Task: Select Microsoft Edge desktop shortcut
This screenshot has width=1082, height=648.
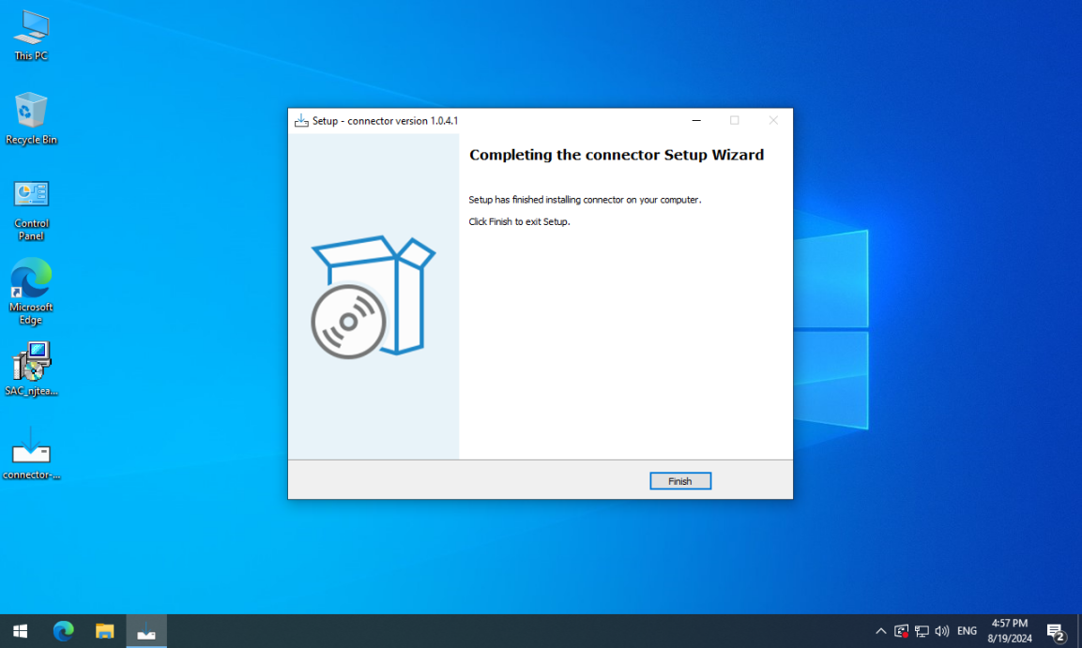Action: coord(31,292)
